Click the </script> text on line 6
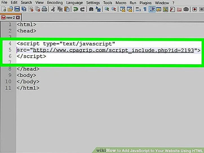 click(31, 56)
